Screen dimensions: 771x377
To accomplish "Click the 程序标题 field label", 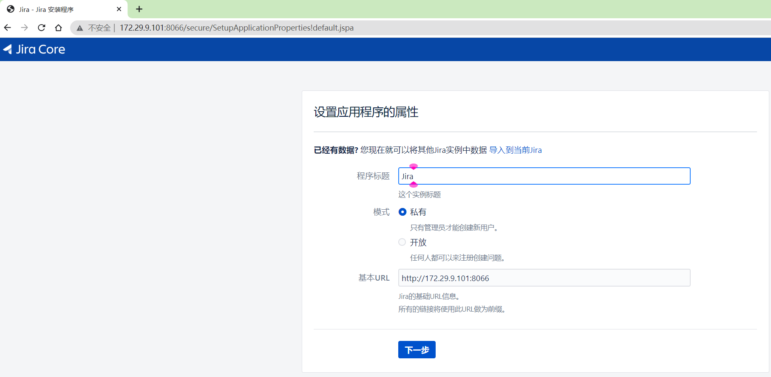I will click(373, 176).
